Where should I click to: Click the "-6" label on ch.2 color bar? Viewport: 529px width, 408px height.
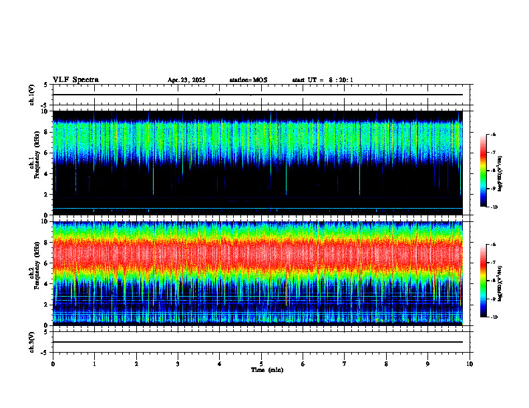tap(493, 245)
